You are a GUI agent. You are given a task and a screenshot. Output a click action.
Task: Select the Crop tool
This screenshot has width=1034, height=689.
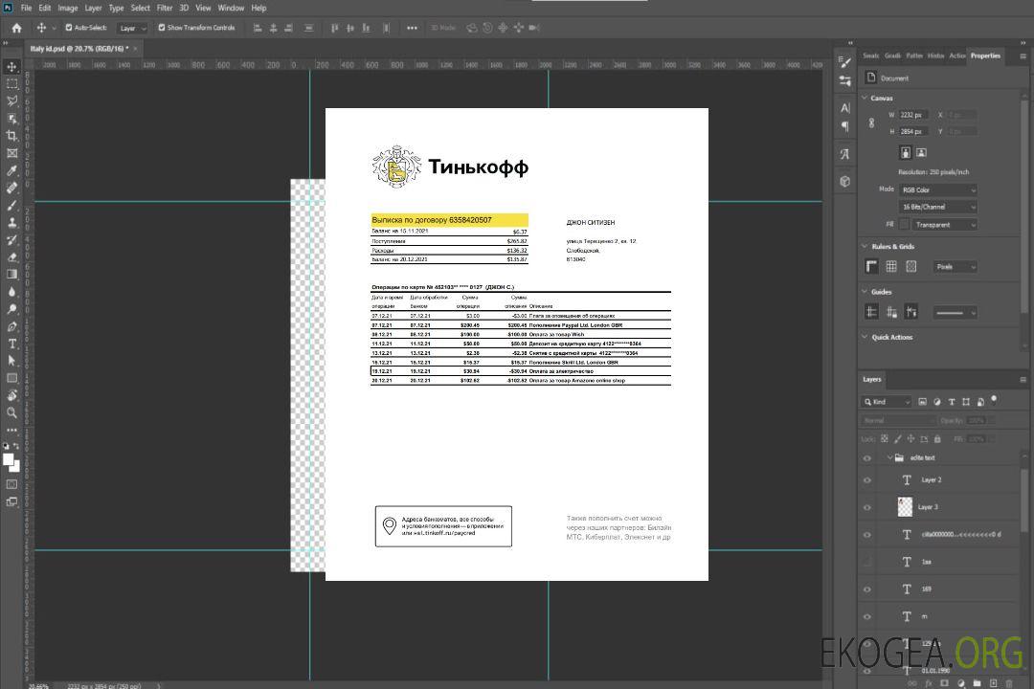[11, 135]
